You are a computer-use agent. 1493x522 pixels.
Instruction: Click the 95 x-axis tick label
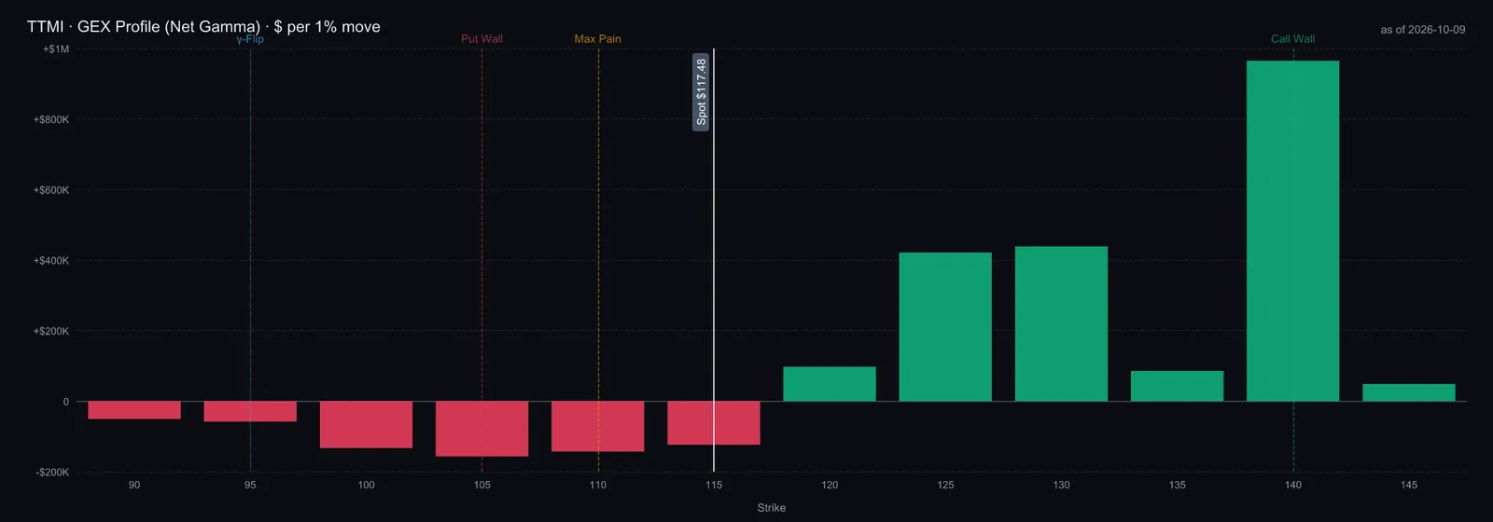[250, 485]
